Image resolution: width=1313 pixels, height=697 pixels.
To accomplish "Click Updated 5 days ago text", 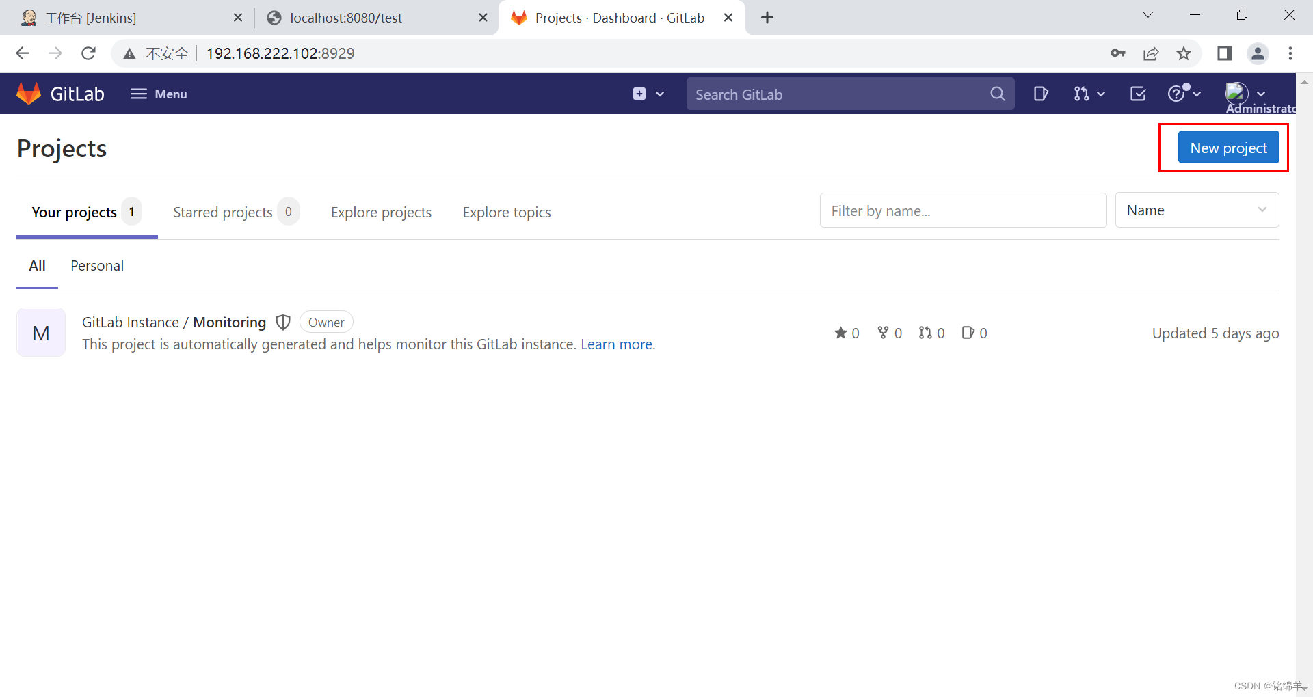I will tap(1215, 333).
